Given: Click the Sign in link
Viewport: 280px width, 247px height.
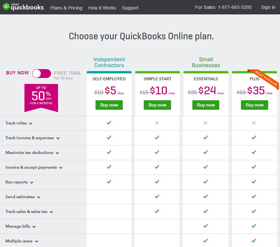Looking at the screenshot, I should tap(268, 7).
